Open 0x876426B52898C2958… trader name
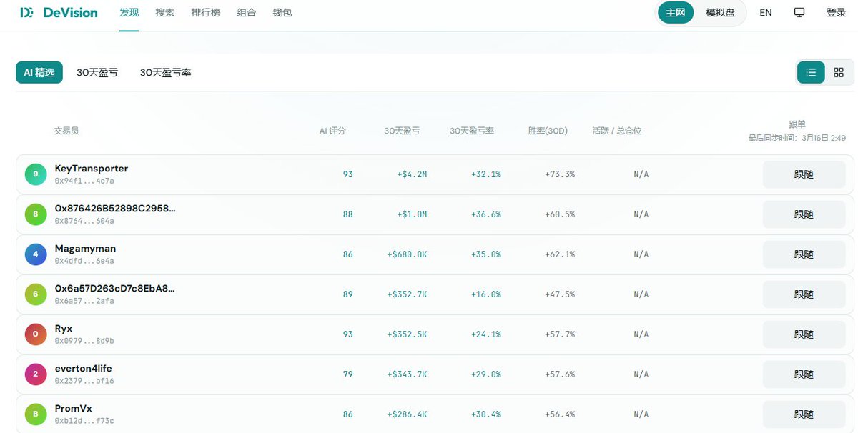The width and height of the screenshot is (858, 433). pyautogui.click(x=115, y=209)
